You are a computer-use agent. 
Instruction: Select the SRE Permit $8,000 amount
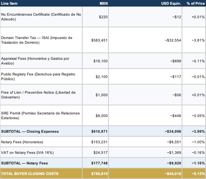click(102, 116)
